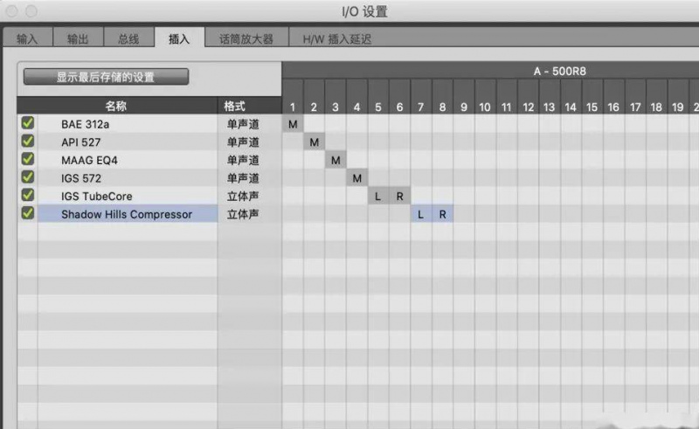The width and height of the screenshot is (699, 429).
Task: Select the L channel cell of IGS TubeCore
Action: [378, 196]
